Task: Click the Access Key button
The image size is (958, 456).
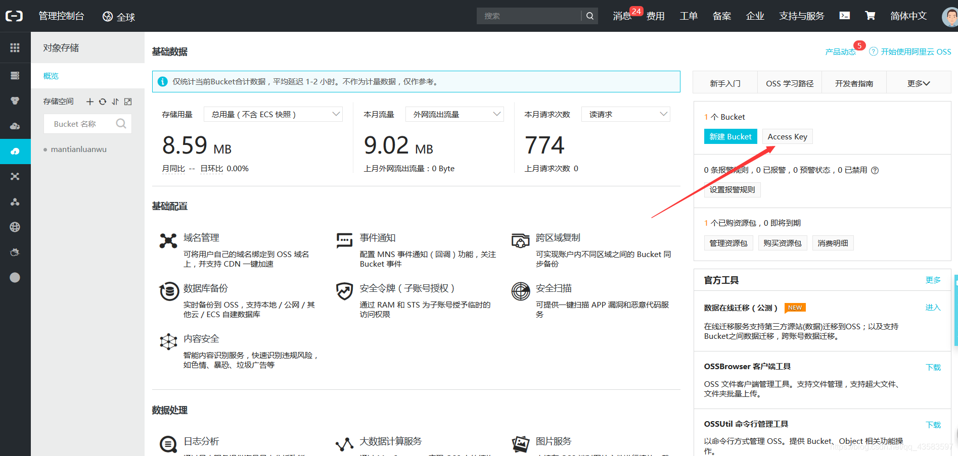Action: [x=787, y=136]
